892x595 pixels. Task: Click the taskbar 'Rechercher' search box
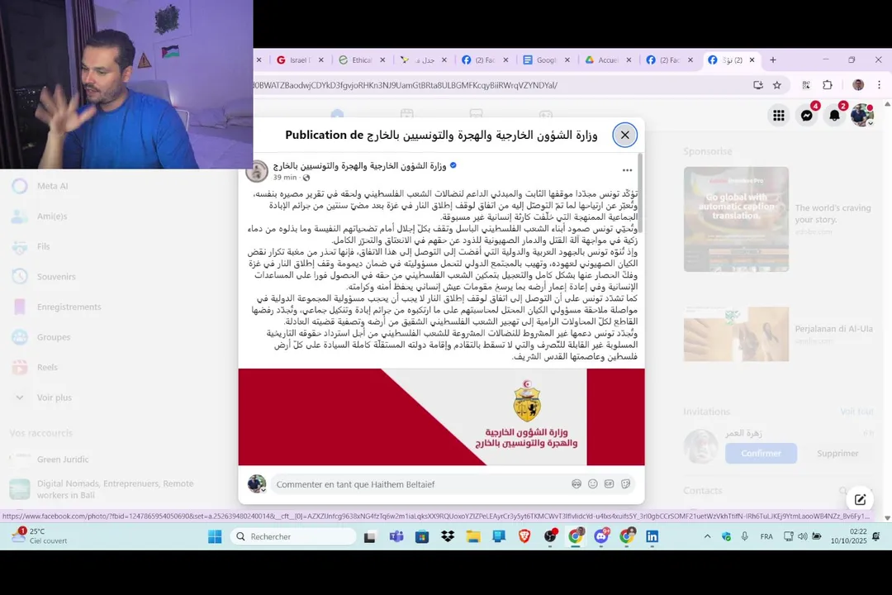coord(293,536)
